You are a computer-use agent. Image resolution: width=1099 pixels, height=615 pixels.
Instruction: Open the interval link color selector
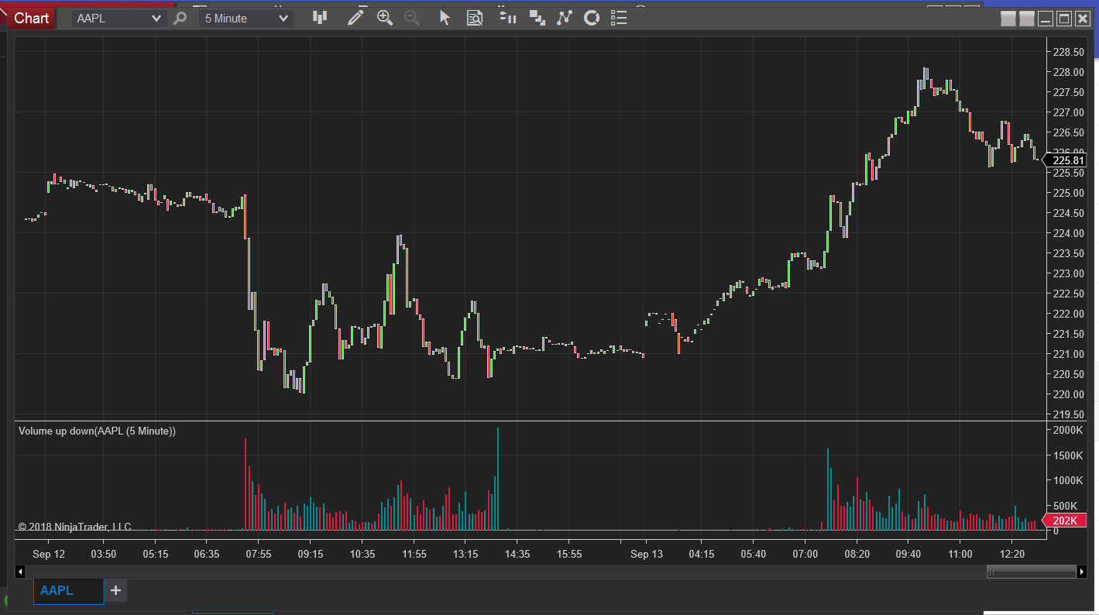pos(1027,19)
